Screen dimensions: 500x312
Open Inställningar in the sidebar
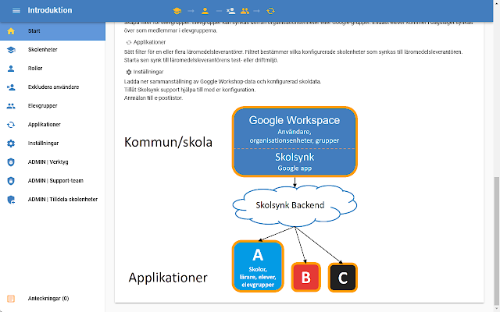click(52, 144)
